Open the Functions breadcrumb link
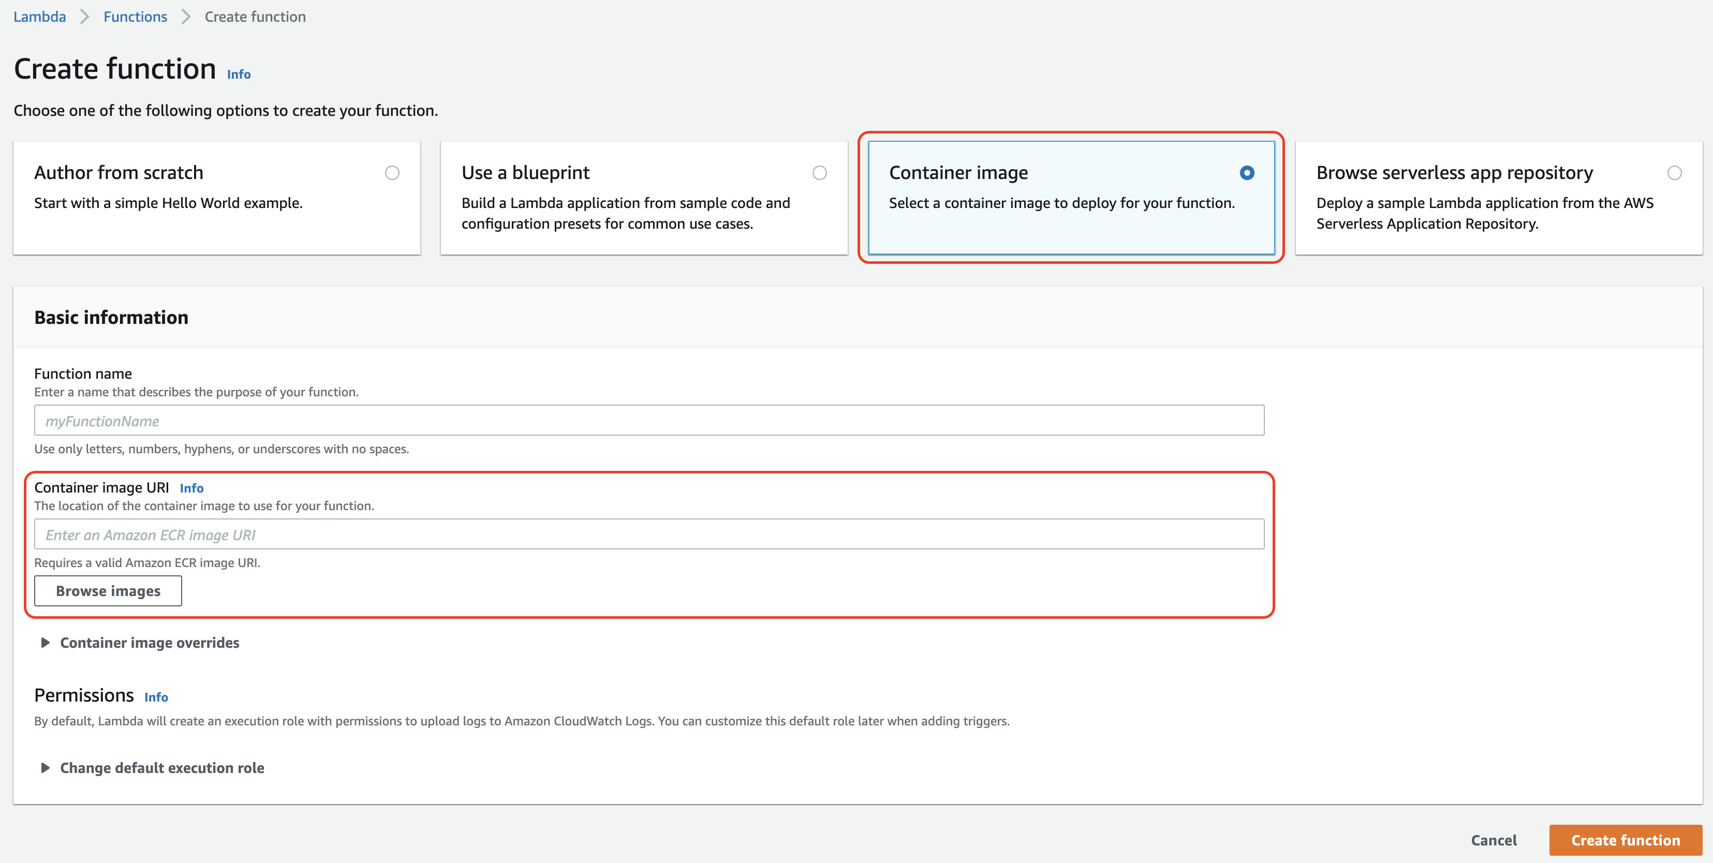The width and height of the screenshot is (1713, 863). [x=135, y=17]
